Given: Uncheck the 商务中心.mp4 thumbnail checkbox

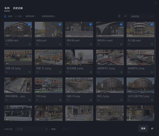Looking at the screenshot, I should click(121, 24).
